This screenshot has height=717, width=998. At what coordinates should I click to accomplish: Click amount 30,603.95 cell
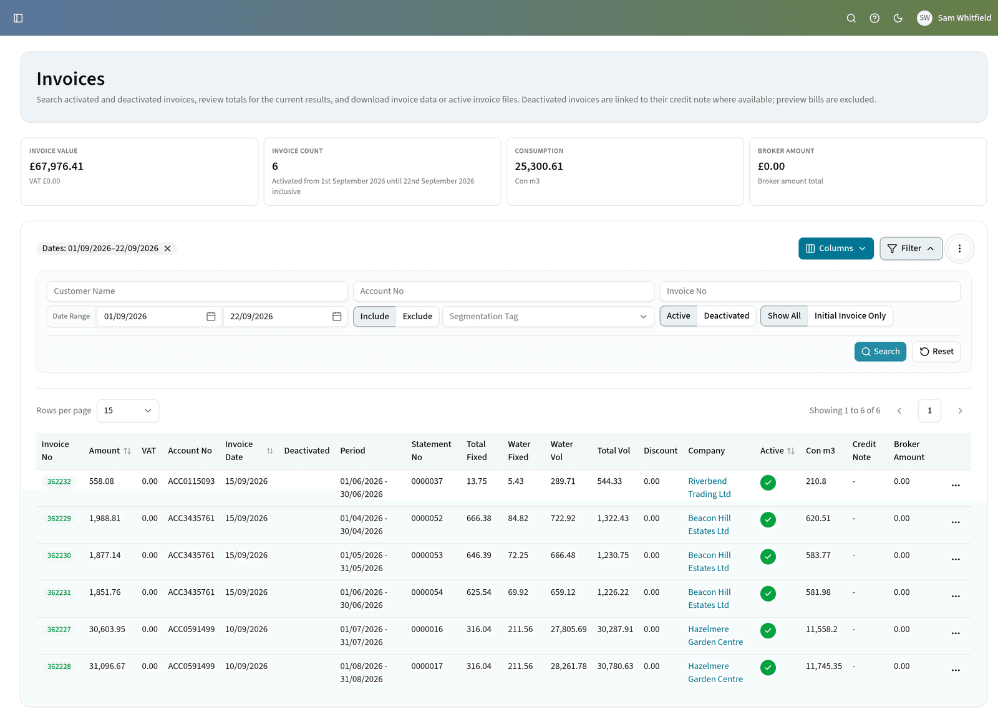107,629
